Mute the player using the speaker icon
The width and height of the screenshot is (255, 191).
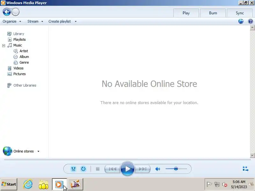pos(157,169)
